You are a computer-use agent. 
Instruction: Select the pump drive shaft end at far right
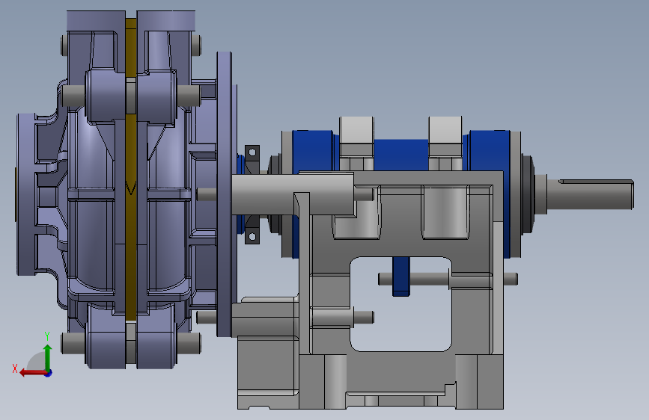(591, 194)
